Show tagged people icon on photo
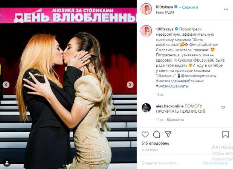 click(x=7, y=163)
